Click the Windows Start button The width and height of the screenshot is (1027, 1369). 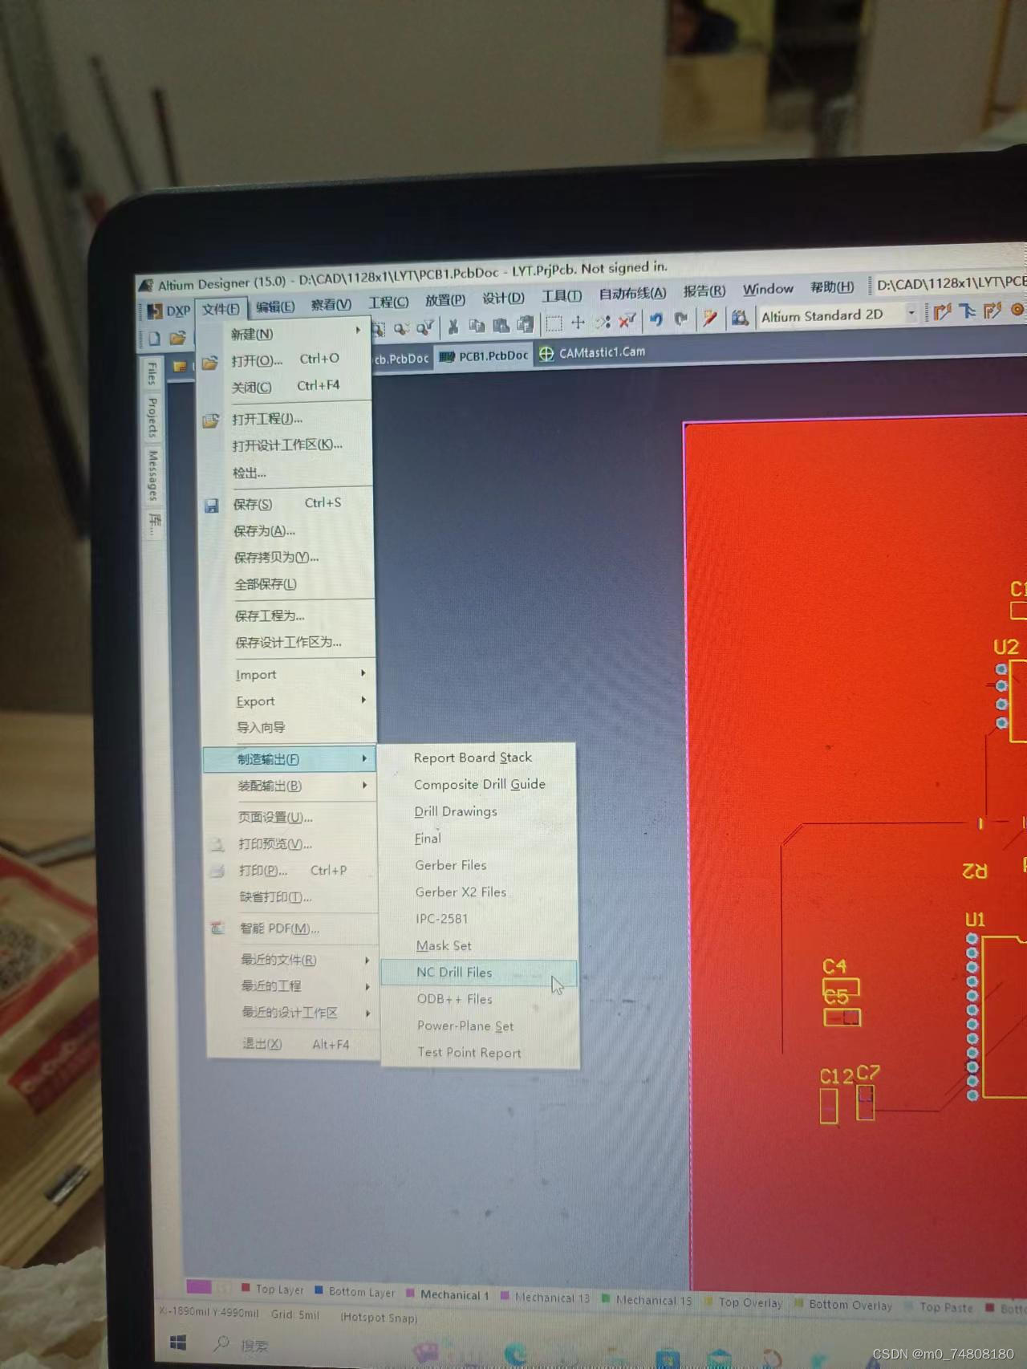178,1343
